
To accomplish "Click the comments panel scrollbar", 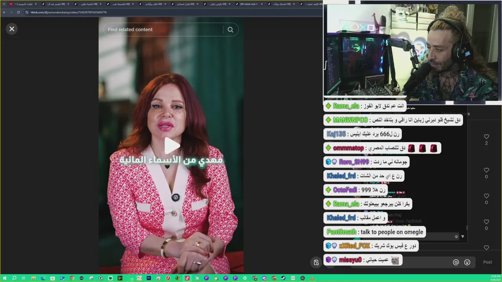I will [x=467, y=227].
